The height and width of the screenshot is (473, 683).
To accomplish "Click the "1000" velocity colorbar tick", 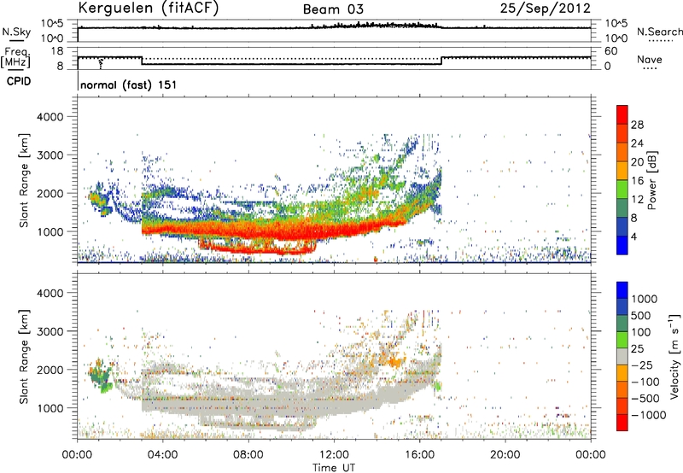I will pyautogui.click(x=645, y=299).
